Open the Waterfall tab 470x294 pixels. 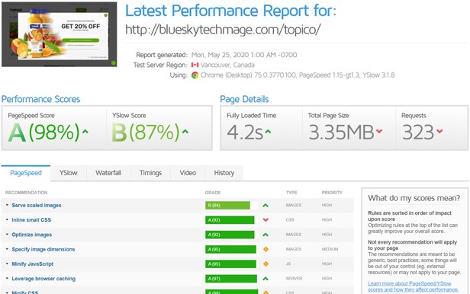pos(108,173)
